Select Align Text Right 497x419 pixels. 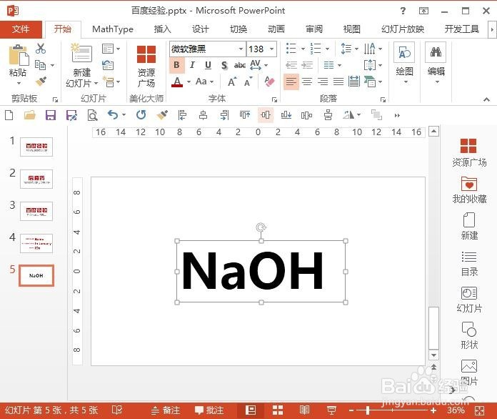323,82
